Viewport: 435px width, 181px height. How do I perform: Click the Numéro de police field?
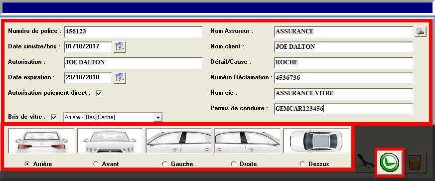(134, 31)
